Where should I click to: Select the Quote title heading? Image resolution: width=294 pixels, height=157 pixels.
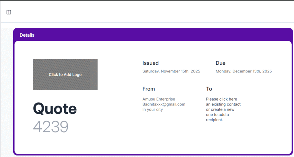55,109
